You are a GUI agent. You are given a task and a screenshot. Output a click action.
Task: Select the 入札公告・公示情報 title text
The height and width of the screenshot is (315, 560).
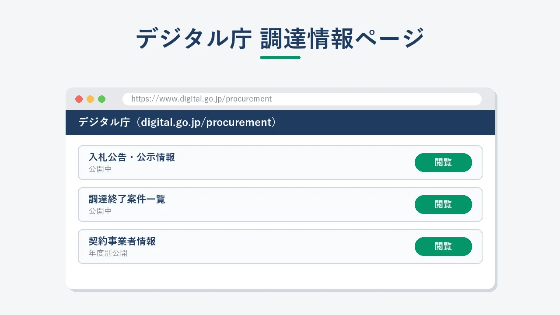pyautogui.click(x=132, y=157)
